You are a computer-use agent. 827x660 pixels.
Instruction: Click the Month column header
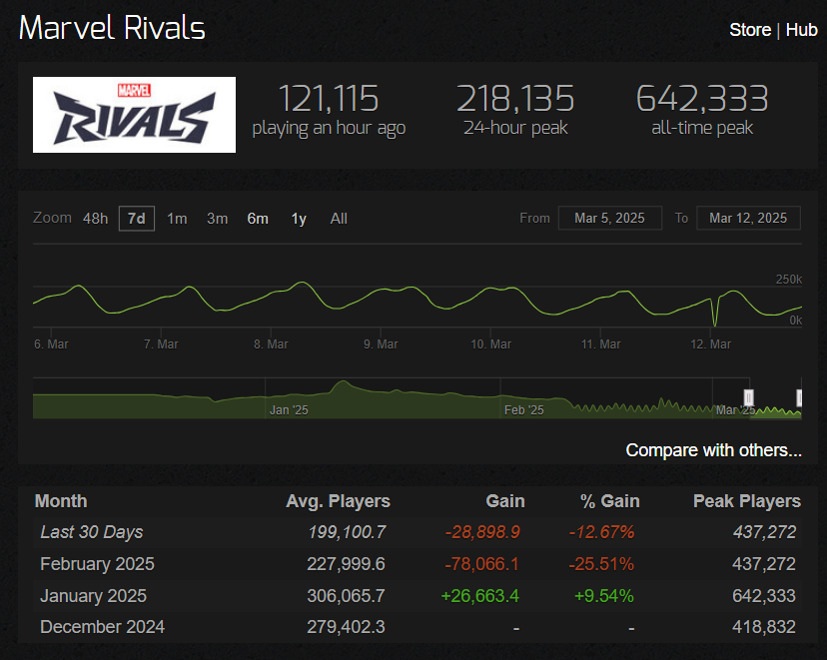[x=61, y=501]
